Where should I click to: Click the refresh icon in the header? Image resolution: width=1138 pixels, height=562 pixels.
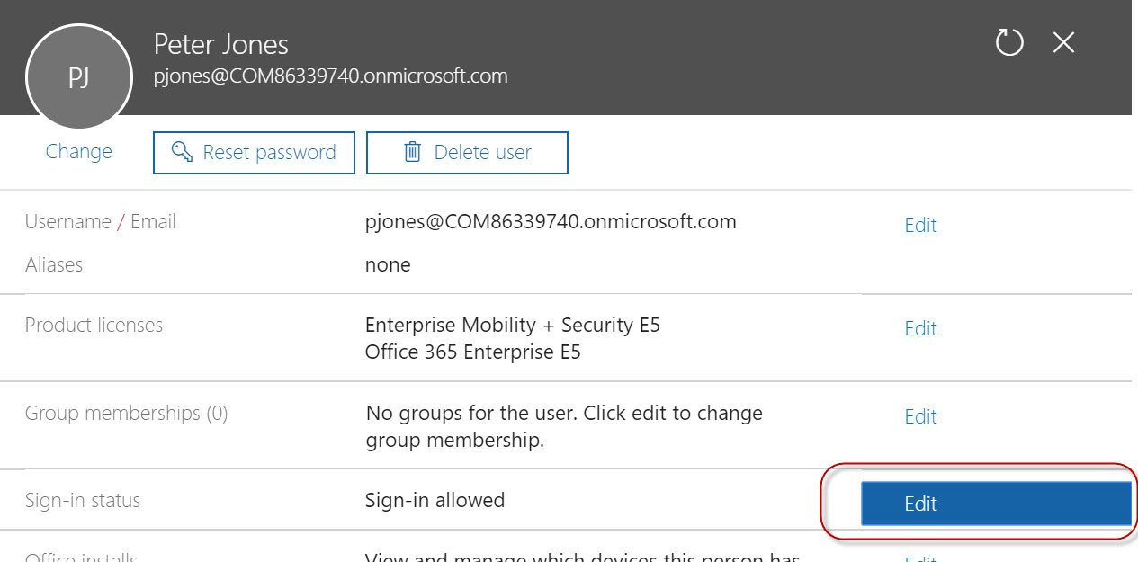1008,42
